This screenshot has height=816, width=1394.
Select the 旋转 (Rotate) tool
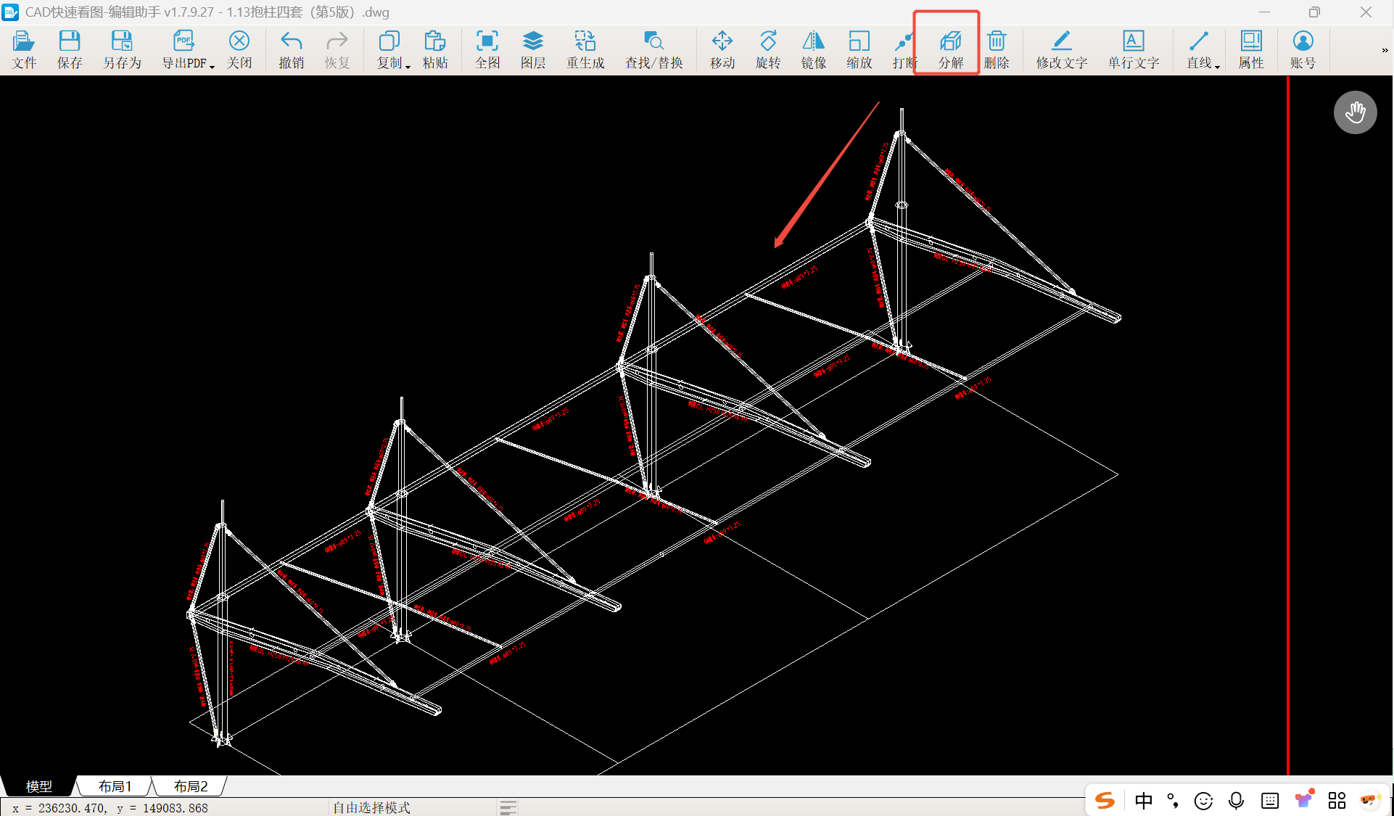[x=767, y=42]
